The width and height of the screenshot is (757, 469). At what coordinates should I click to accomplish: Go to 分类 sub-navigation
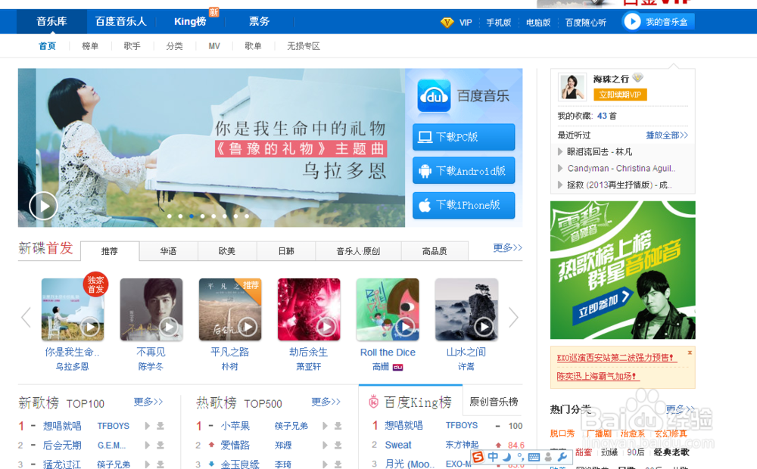174,46
